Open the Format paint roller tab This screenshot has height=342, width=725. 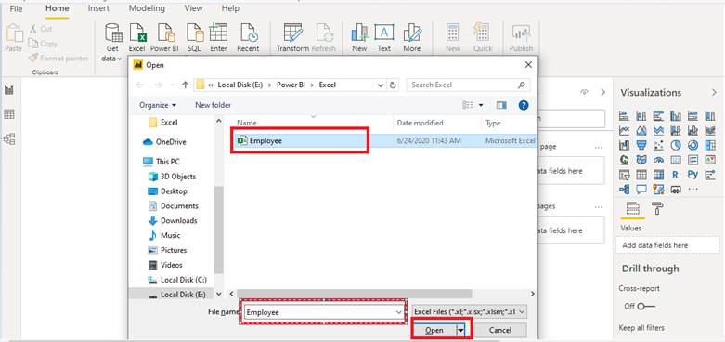[656, 209]
